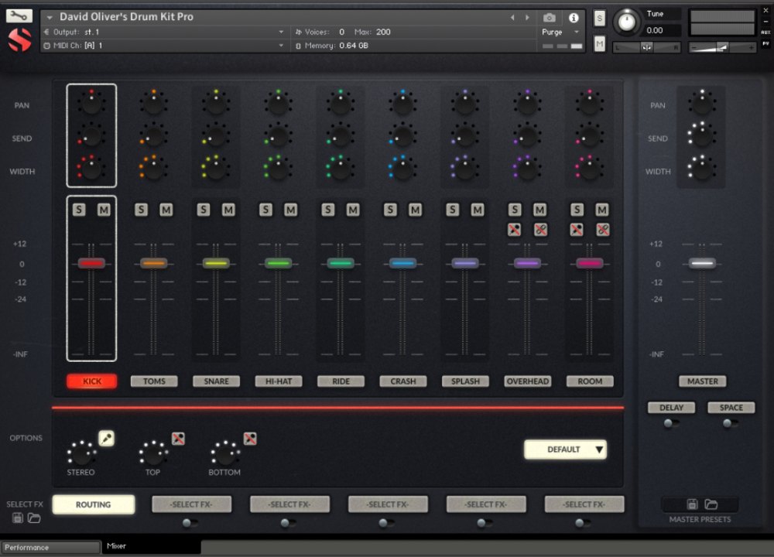The height and width of the screenshot is (557, 774).
Task: Click the mic icon beside the Stereo knob
Action: [x=108, y=437]
